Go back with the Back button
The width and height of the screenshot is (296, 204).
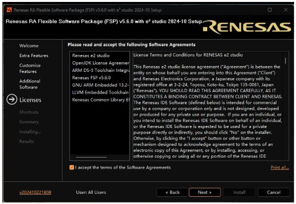172,192
